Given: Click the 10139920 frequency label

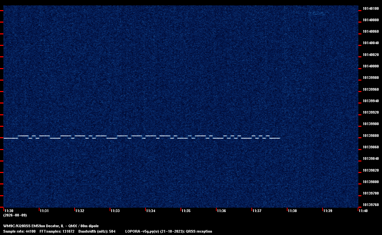Looking at the screenshot, I should 371,112.
